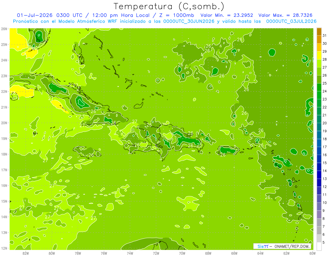Click the white legend swatch below 5
This screenshot has width=332, height=257.
[x=319, y=246]
